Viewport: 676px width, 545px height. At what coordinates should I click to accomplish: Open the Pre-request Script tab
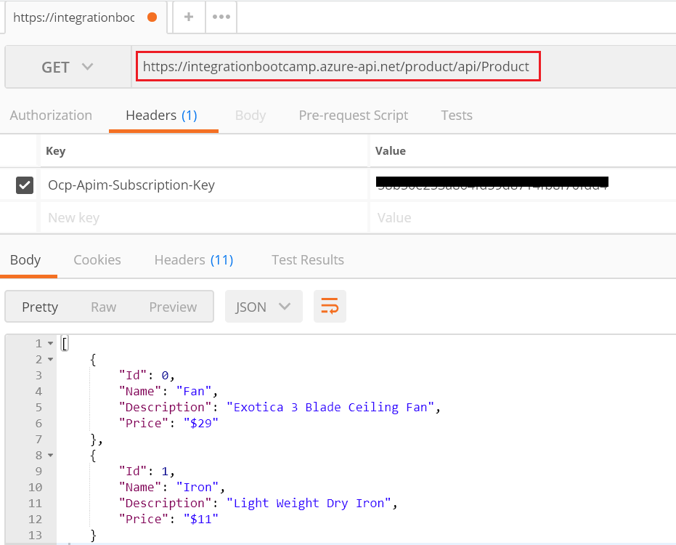(x=353, y=116)
